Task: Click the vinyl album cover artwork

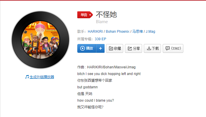Action: pyautogui.click(x=40, y=40)
